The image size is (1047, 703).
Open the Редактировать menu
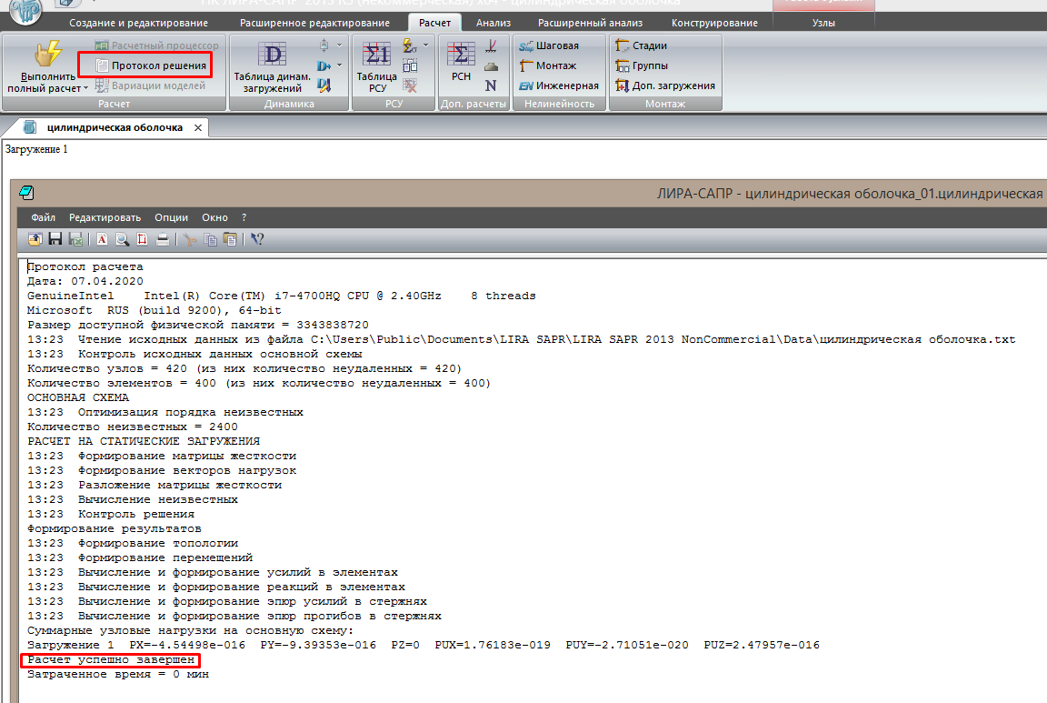click(x=105, y=217)
